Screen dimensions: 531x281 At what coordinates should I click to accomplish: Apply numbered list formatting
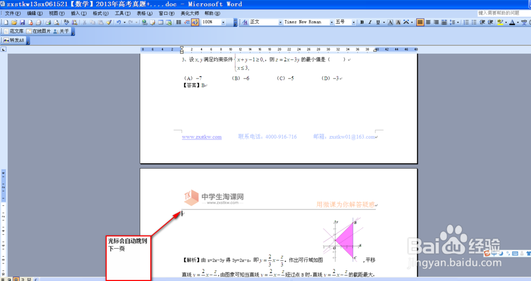point(466,22)
